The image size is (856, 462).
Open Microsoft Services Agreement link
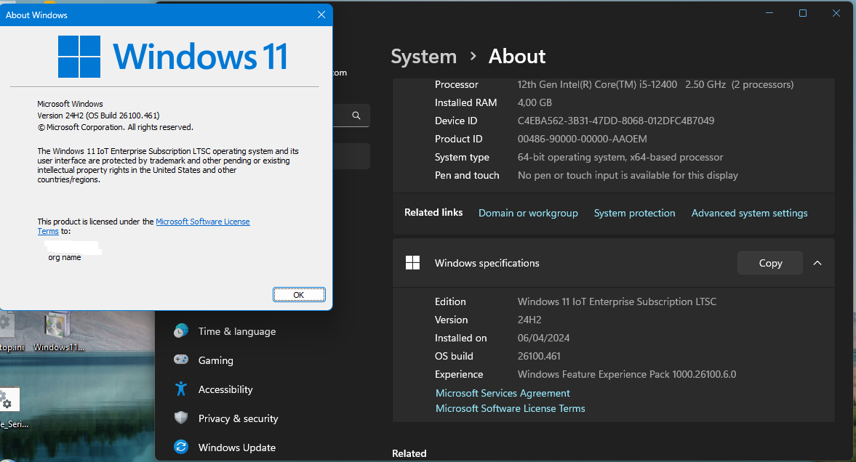pos(503,393)
